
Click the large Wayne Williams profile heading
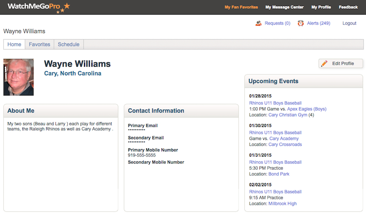tap(77, 64)
